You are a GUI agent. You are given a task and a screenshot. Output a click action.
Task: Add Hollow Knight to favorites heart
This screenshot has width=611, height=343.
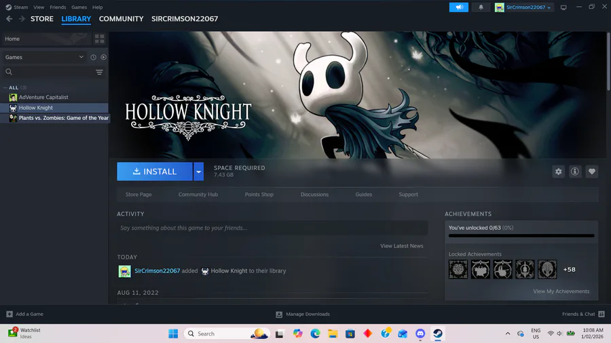click(591, 171)
